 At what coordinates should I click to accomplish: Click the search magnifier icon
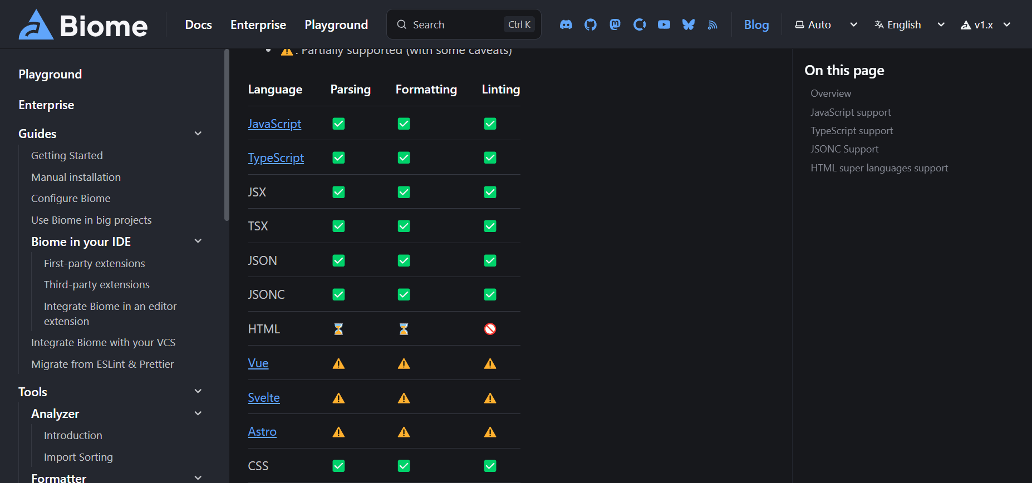tap(401, 24)
